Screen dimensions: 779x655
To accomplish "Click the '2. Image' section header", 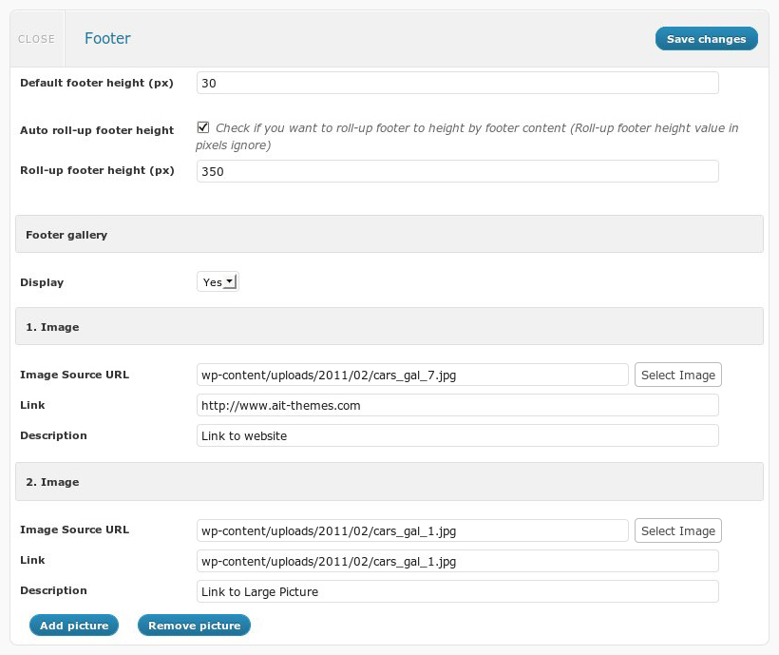I will [389, 482].
